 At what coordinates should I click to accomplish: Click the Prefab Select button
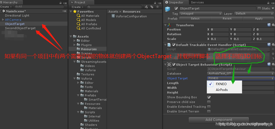click(195, 19)
